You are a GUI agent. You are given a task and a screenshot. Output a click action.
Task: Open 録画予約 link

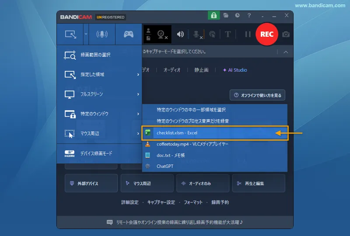(x=220, y=202)
